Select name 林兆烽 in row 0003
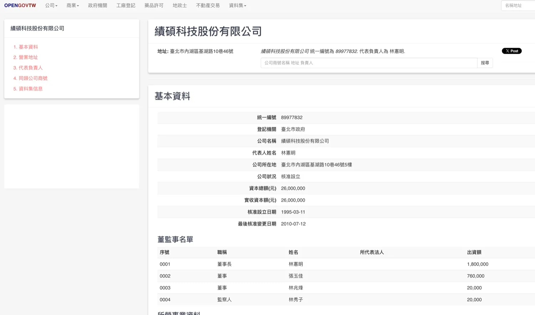535x315 pixels. 296,288
